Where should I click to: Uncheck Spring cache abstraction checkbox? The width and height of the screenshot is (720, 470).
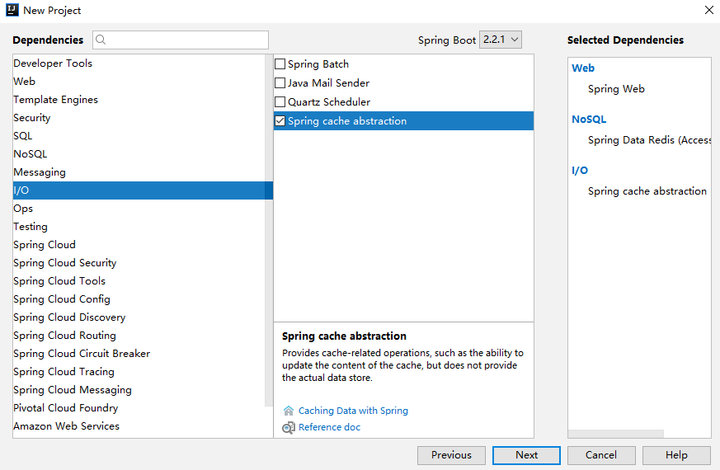(280, 121)
